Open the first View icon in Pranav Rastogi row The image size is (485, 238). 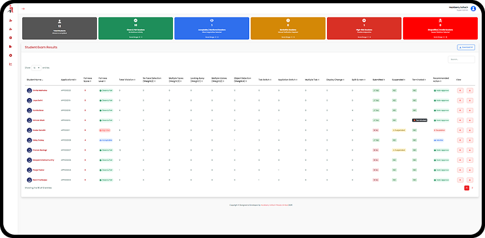[x=460, y=150]
